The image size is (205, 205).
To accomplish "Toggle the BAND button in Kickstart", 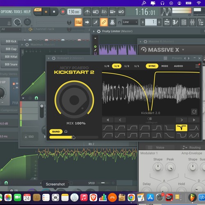I will [56, 132].
